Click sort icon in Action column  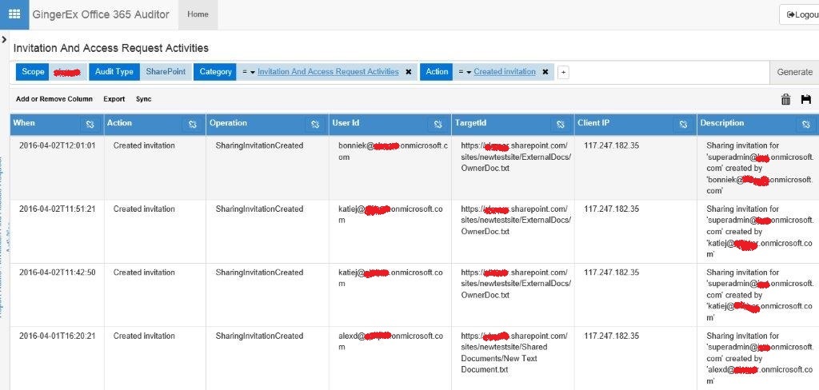click(192, 125)
